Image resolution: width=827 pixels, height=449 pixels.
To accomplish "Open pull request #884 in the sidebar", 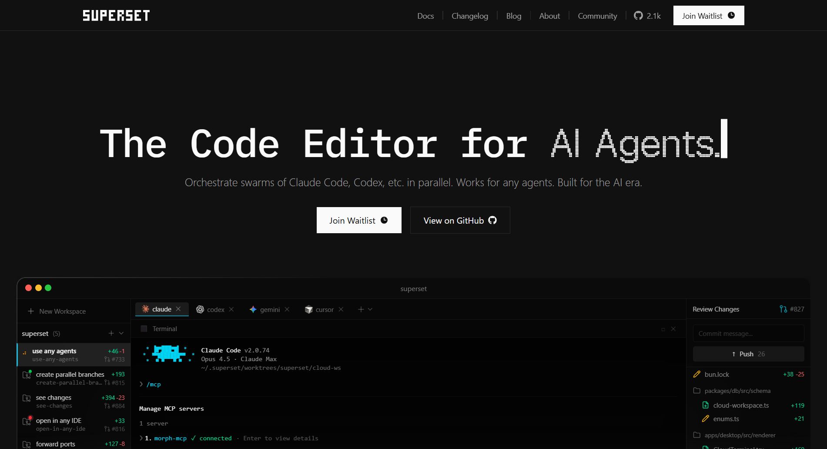I will coord(114,406).
